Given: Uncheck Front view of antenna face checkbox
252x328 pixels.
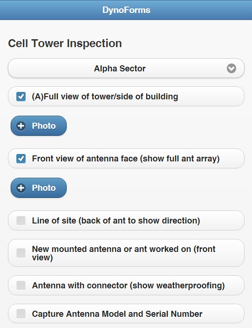Looking at the screenshot, I should [21, 159].
